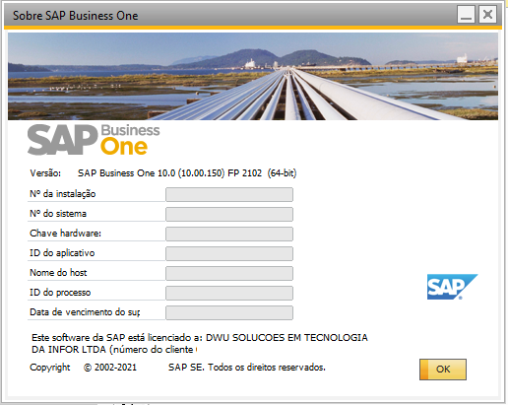Click the SAP Business One logo

tap(94, 139)
